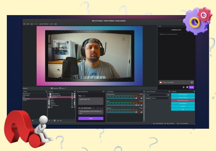The image size is (216, 151).
Task: Open Filters for selected source
Action: [62, 88]
